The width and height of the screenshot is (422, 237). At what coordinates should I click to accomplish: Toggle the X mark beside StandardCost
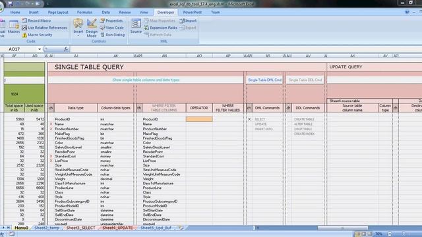(x=51, y=156)
